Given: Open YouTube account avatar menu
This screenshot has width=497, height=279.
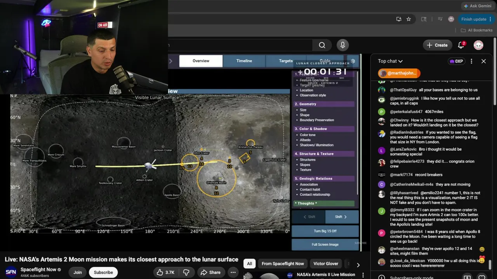Looking at the screenshot, I should point(478,45).
